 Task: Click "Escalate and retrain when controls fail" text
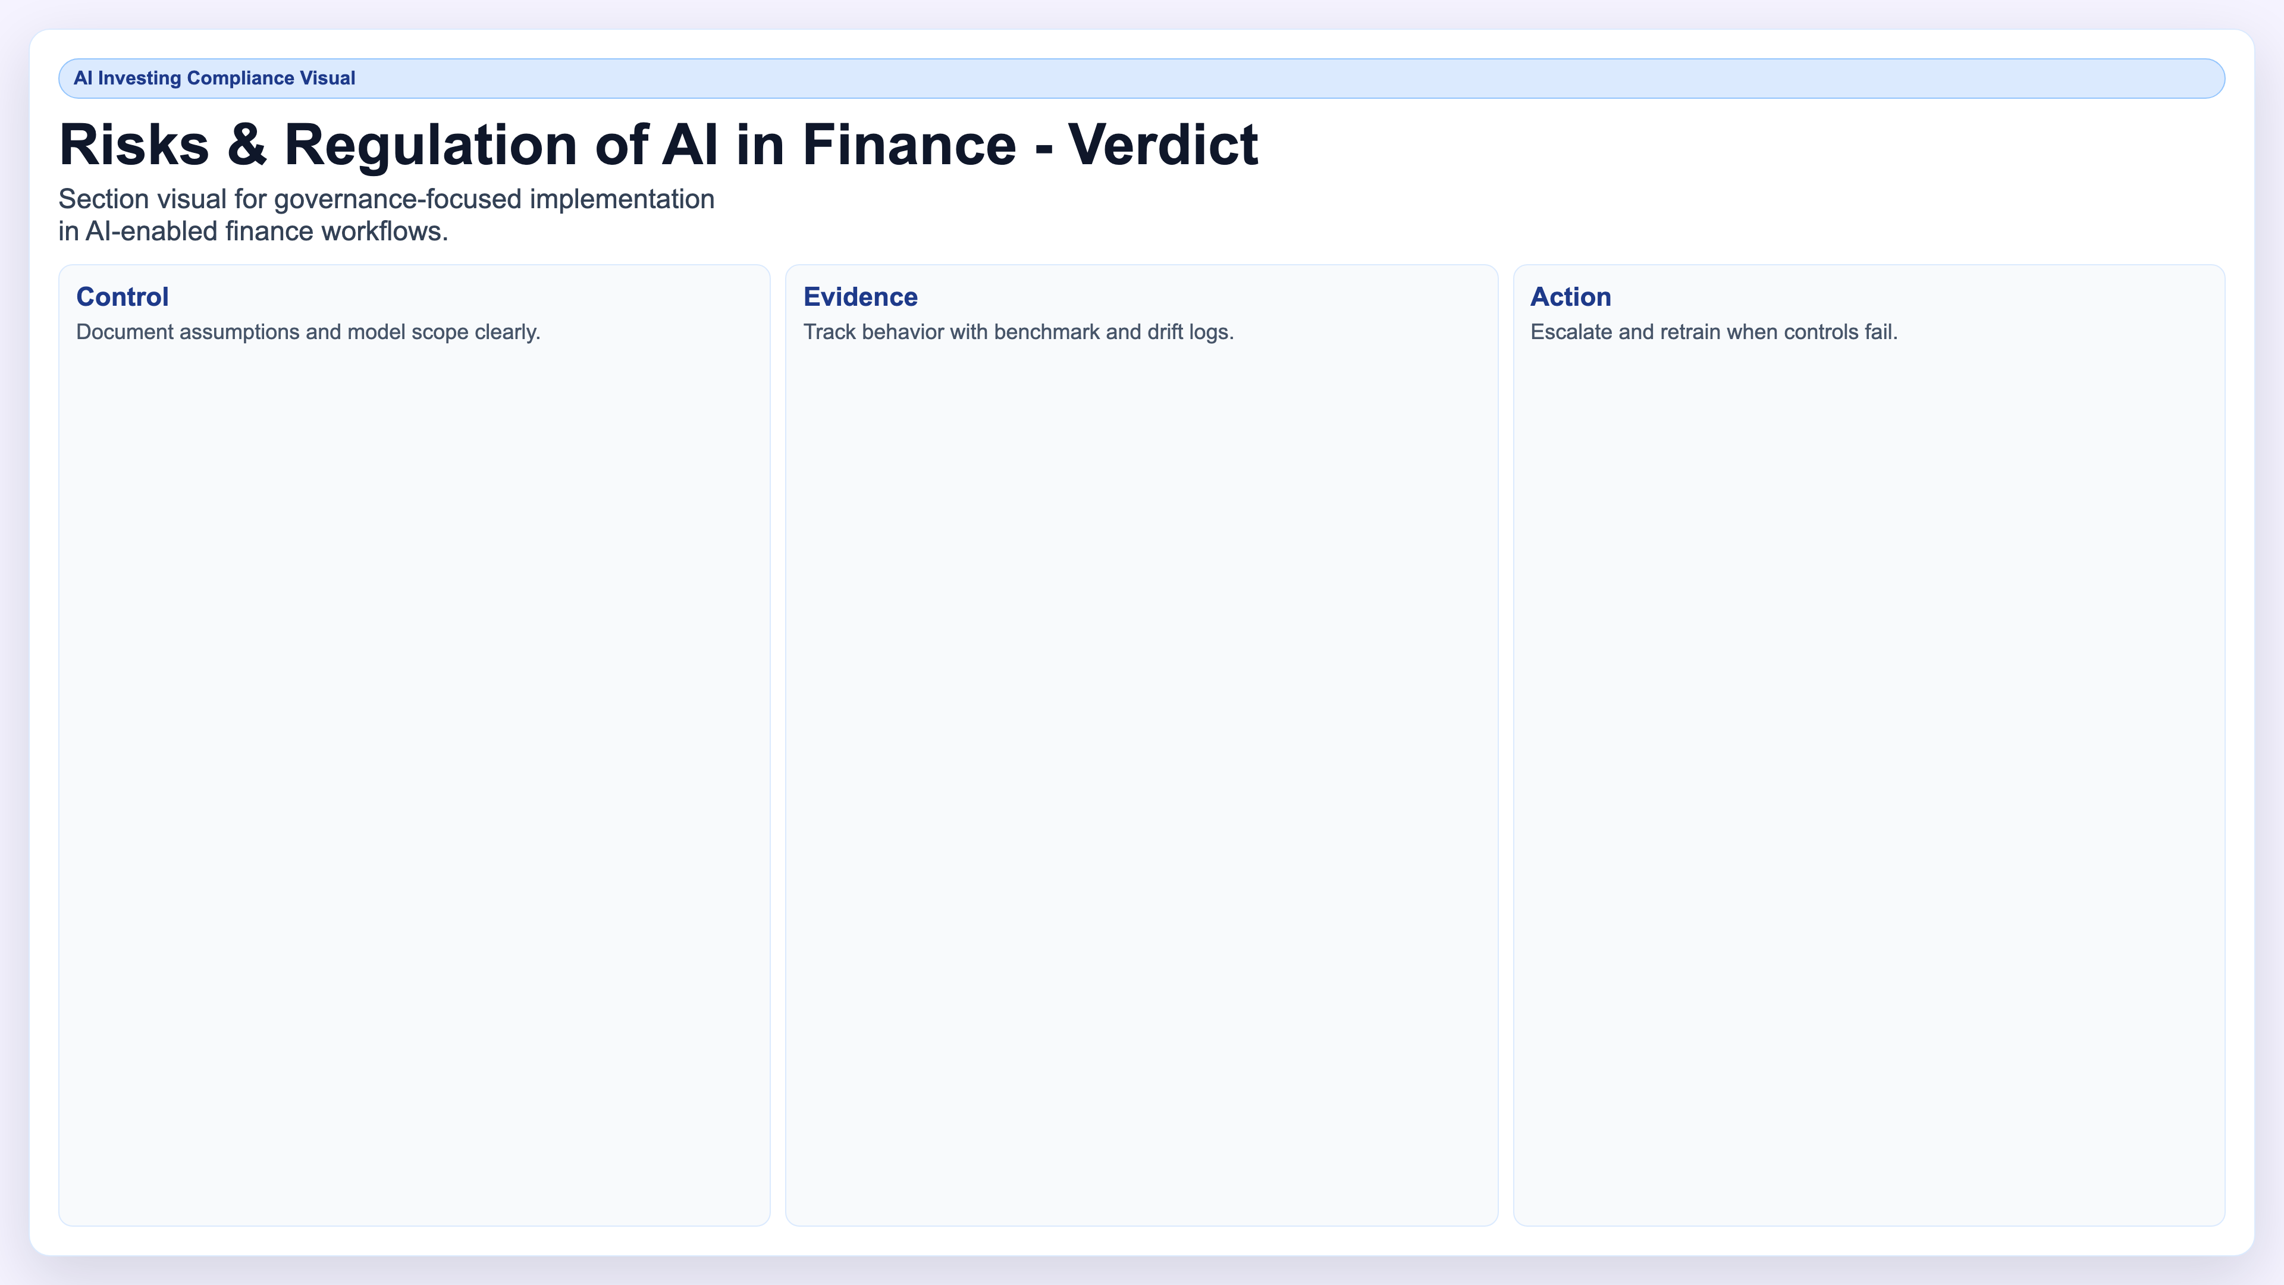(1713, 332)
